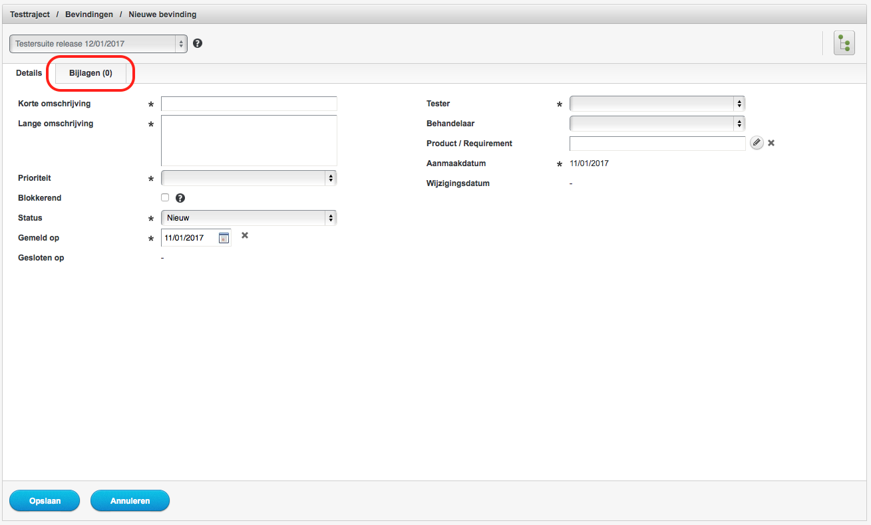Open the Status dropdown showing Nieuw
This screenshot has width=871, height=525.
click(x=249, y=218)
